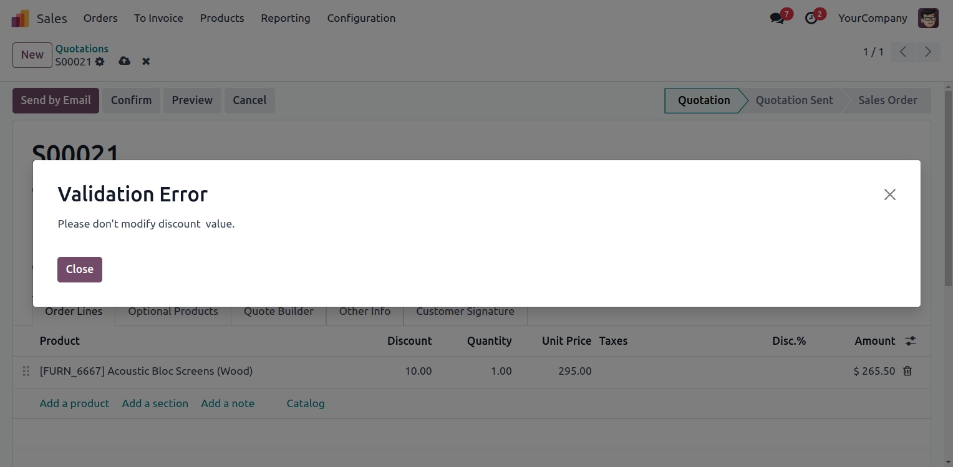The image size is (953, 467).
Task: Click the Discount column header
Action: pos(409,341)
